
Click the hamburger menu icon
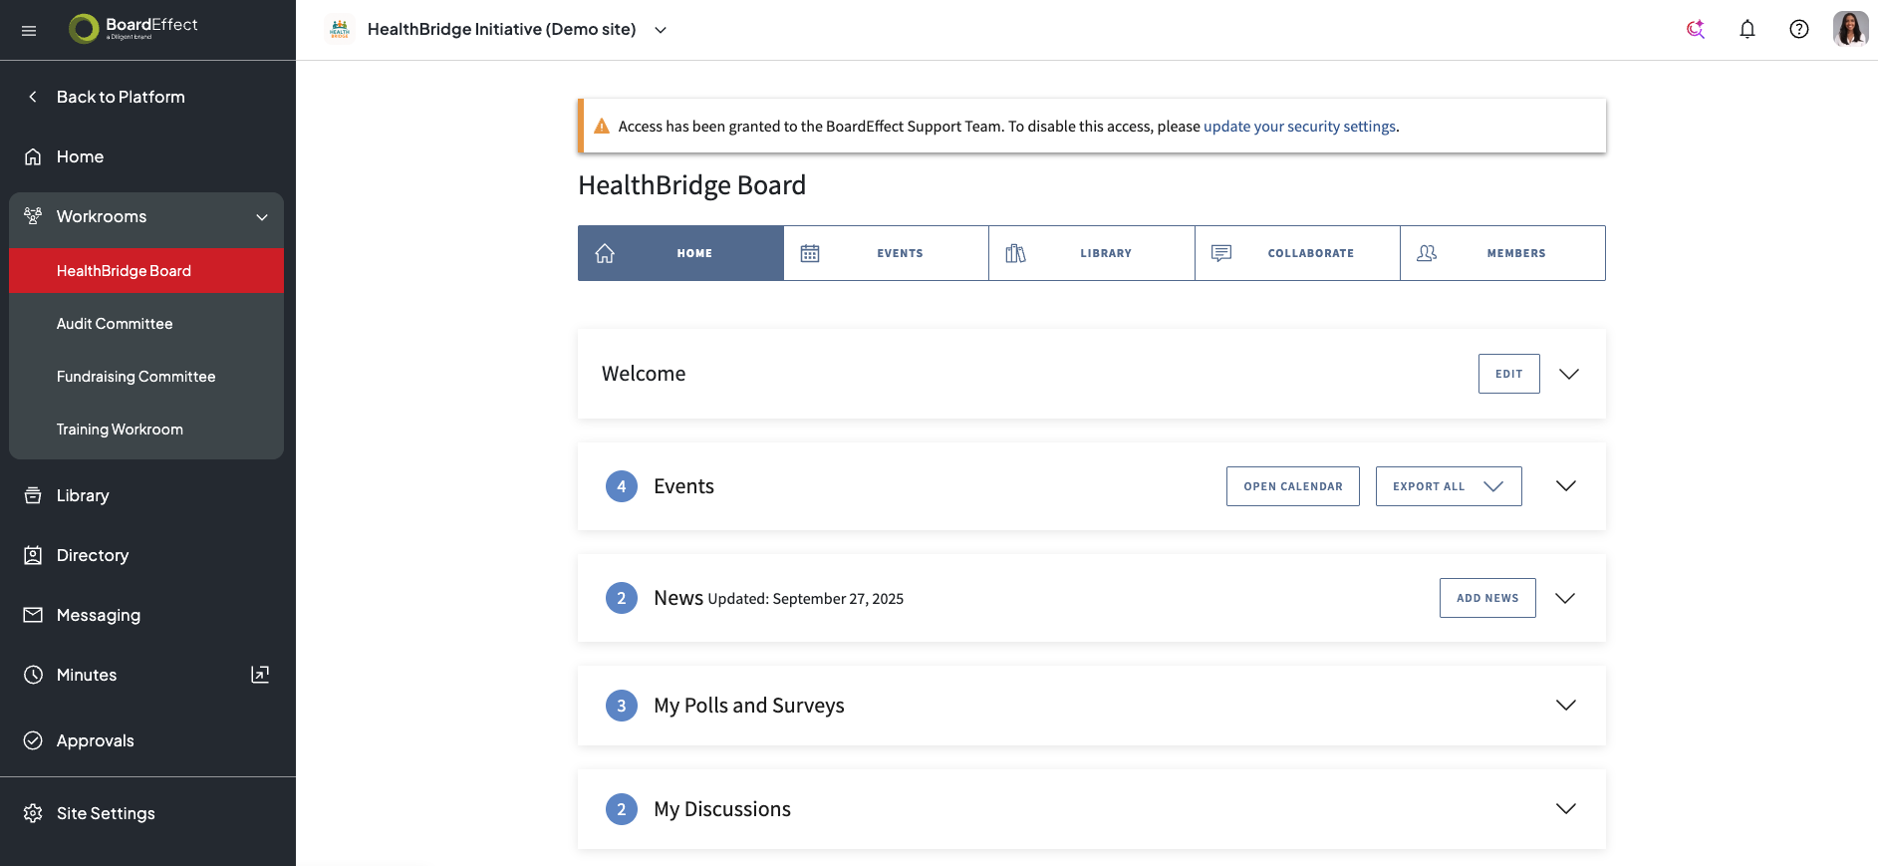[x=29, y=31]
